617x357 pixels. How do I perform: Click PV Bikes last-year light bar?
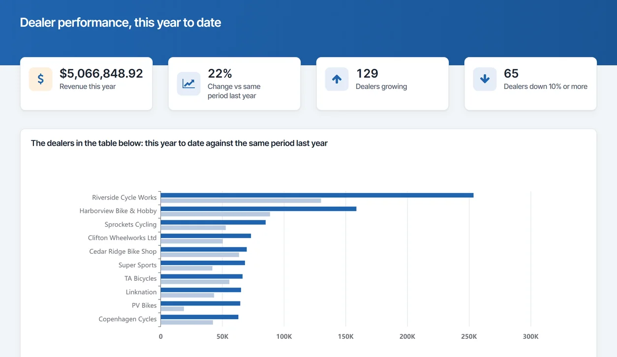tap(172, 309)
